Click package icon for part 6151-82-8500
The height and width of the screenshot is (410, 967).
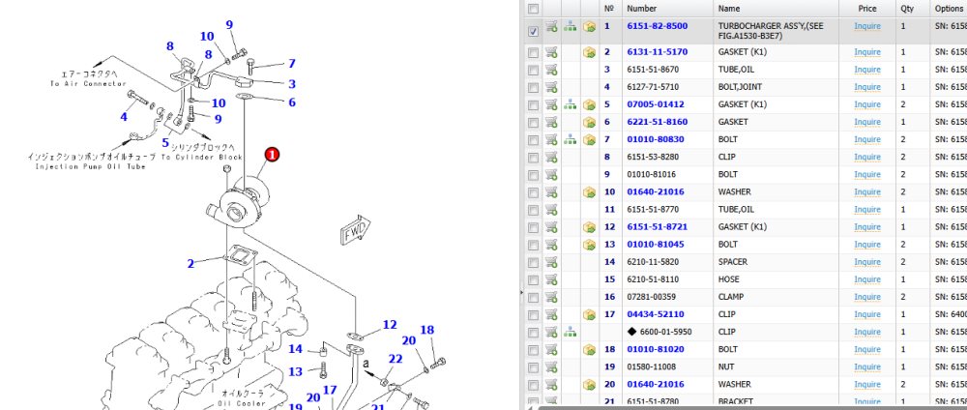coord(589,26)
